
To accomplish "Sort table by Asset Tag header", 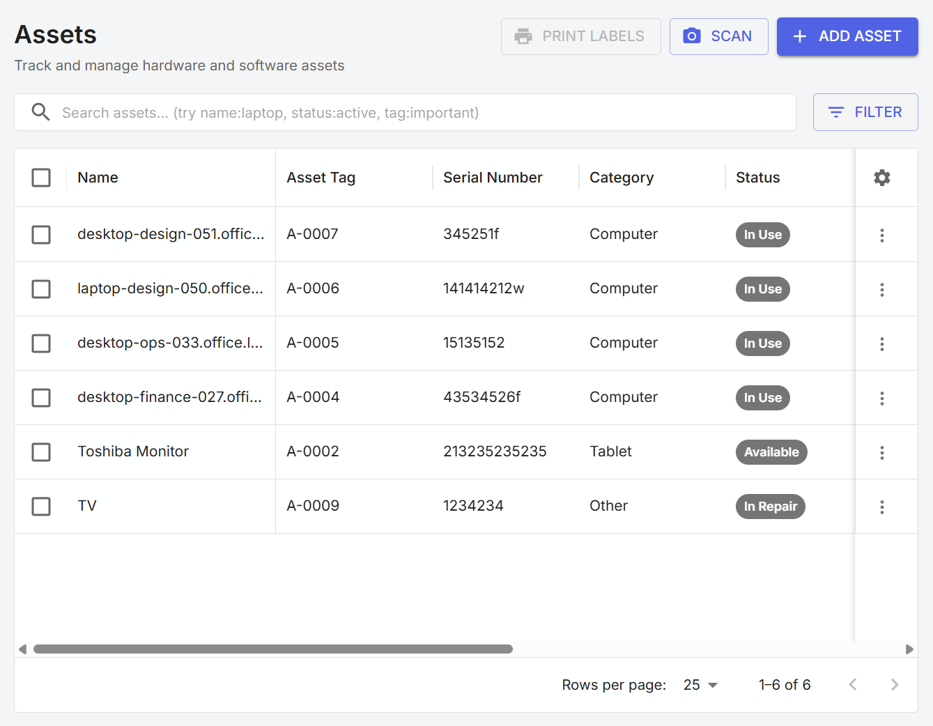I will pos(321,178).
